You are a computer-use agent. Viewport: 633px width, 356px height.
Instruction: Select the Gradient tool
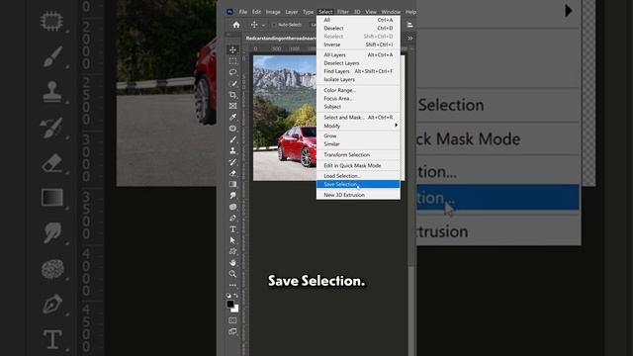click(x=233, y=184)
